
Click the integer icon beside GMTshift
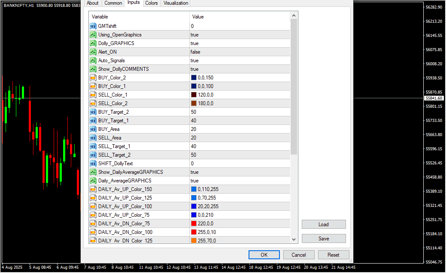tap(93, 26)
